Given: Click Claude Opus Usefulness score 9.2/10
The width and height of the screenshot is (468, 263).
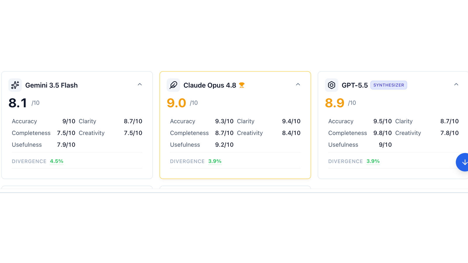Looking at the screenshot, I should [224, 145].
